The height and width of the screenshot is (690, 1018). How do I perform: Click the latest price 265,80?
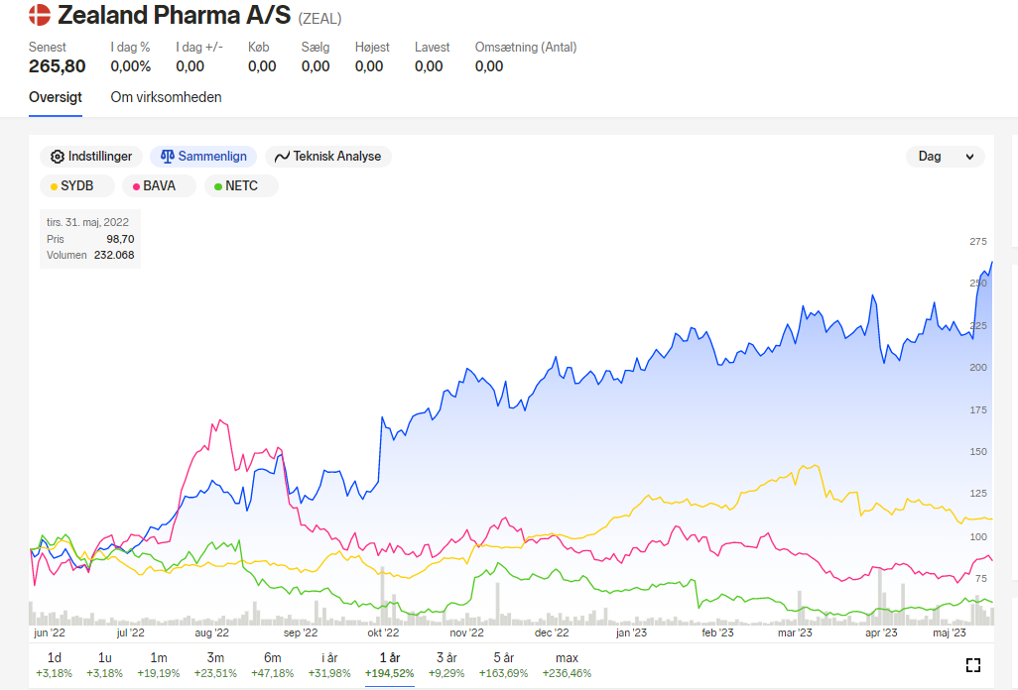[x=58, y=66]
